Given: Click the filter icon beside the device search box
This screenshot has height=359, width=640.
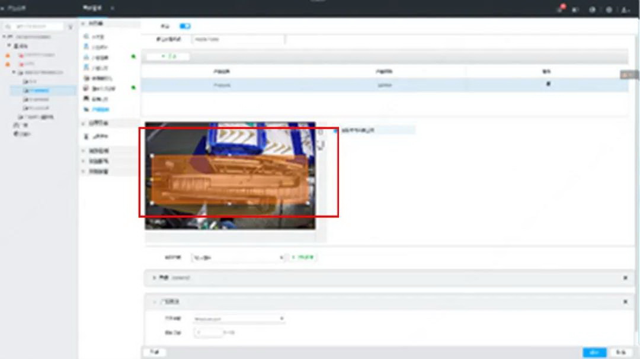Looking at the screenshot, I should click(70, 27).
